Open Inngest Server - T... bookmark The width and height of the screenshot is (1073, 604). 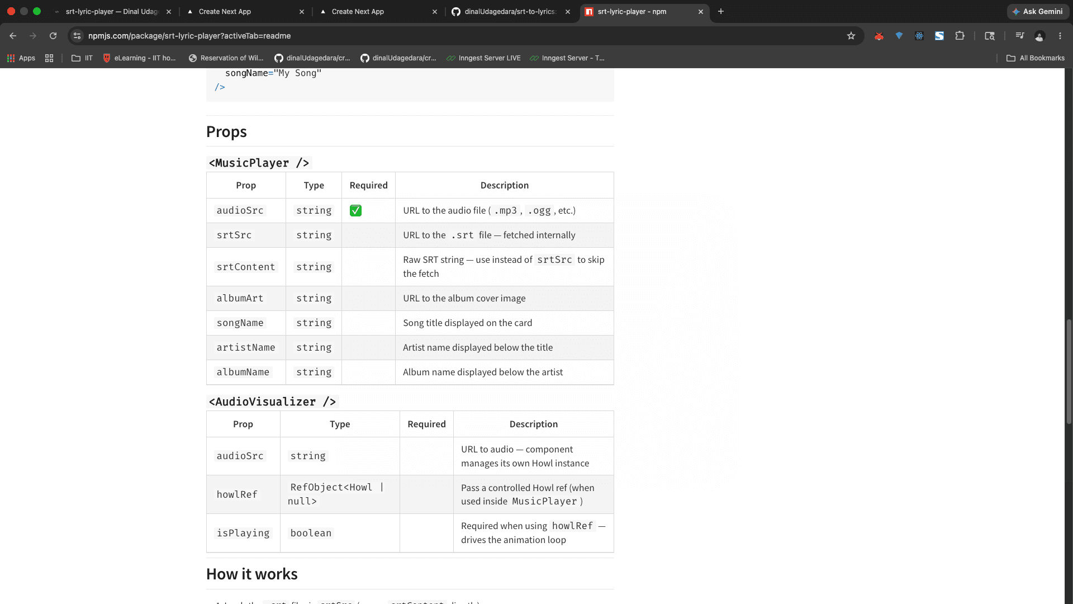click(567, 58)
